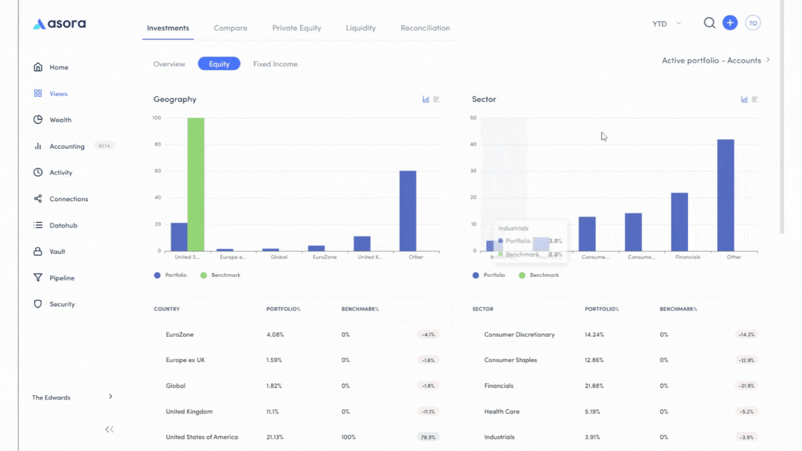Select the Fixed Income pill button
Viewport: 802px width, 451px height.
click(x=275, y=64)
